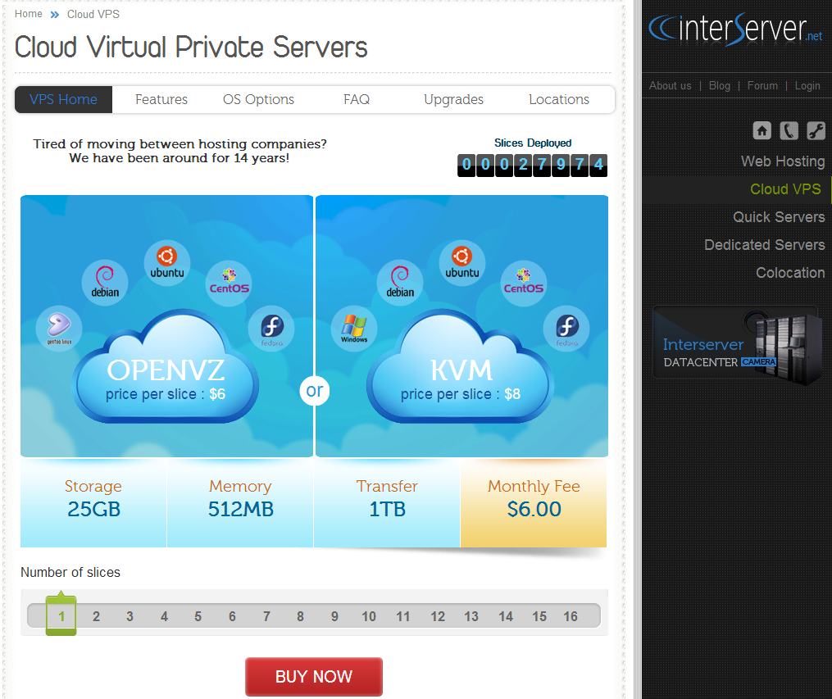Click the wrench tools icon

click(816, 130)
